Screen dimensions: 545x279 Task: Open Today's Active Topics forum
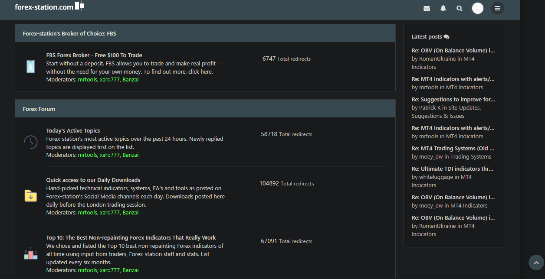click(73, 130)
